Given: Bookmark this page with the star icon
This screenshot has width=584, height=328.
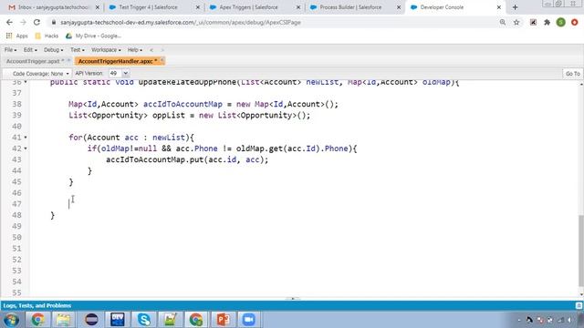Looking at the screenshot, I should coord(516,22).
